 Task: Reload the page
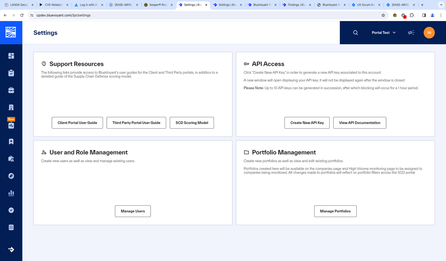[22, 15]
